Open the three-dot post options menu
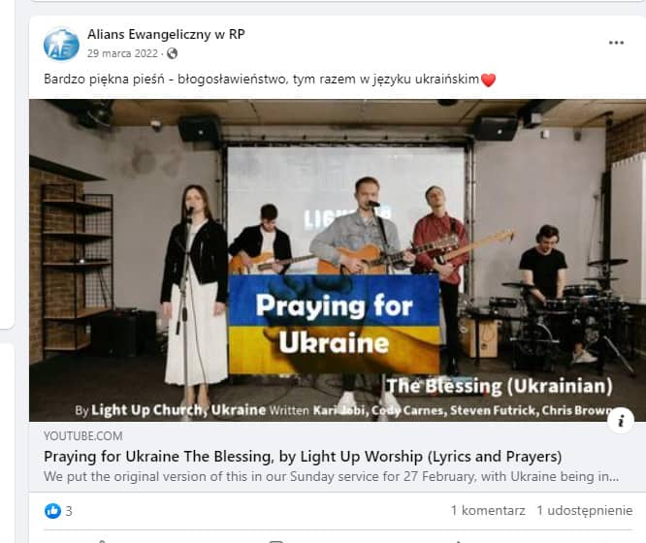646x543 pixels. (616, 43)
